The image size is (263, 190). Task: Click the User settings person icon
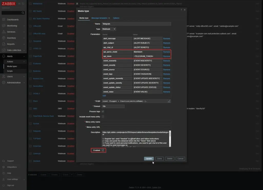[x=4, y=179]
